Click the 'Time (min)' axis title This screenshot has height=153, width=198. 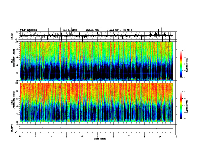click(100, 139)
